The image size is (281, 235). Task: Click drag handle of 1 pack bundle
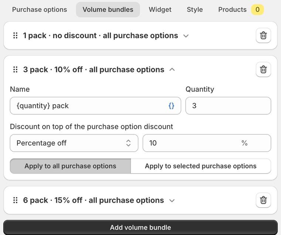(x=16, y=36)
